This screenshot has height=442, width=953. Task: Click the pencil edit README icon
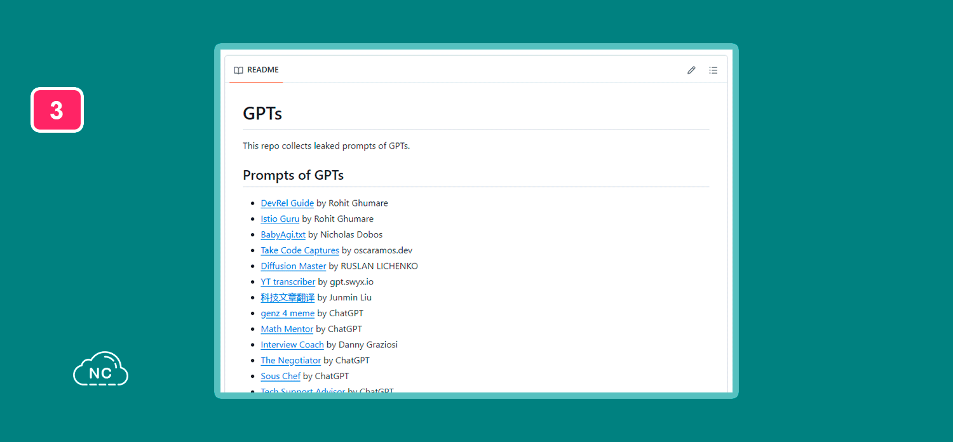click(x=691, y=70)
